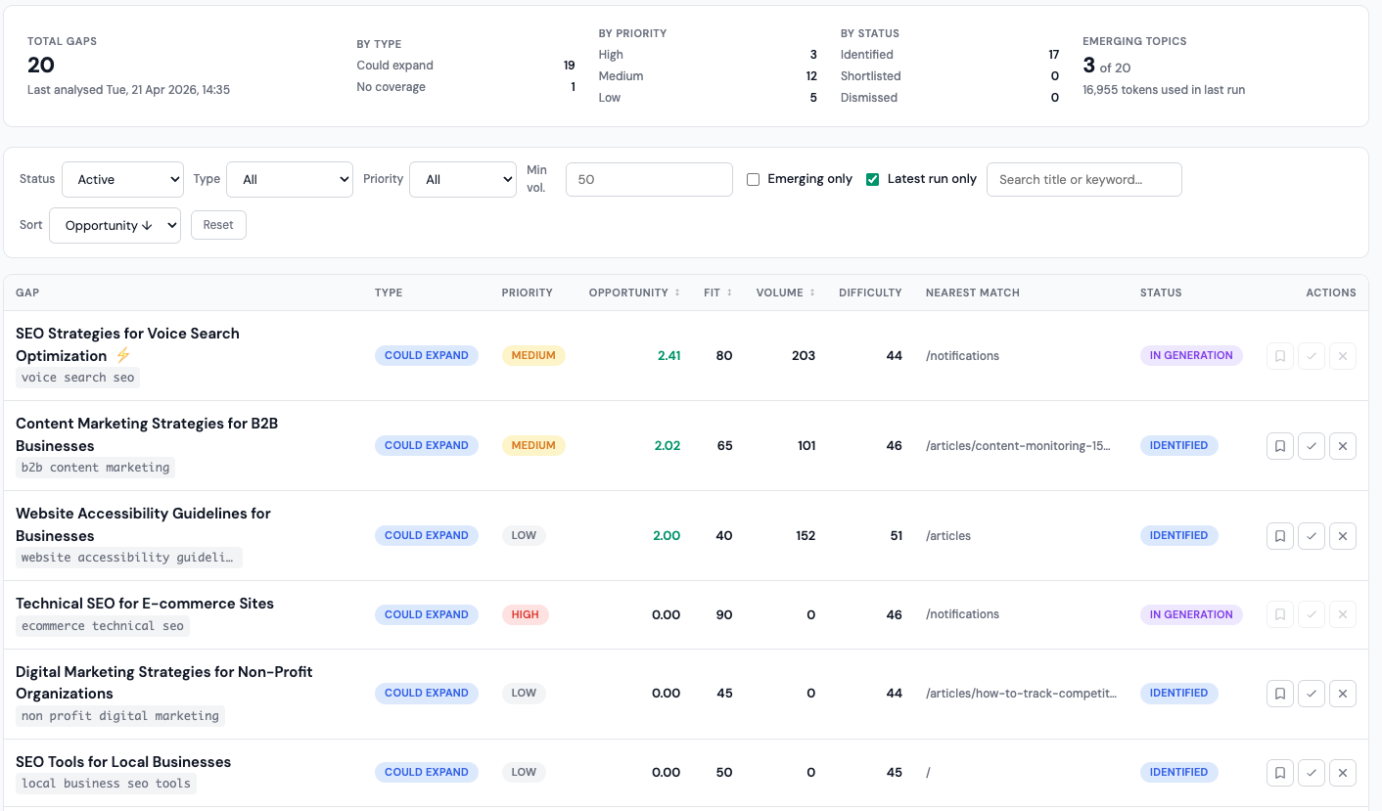Image resolution: width=1382 pixels, height=811 pixels.
Task: Dismiss SEO Tools for Local Businesses gap
Action: point(1343,773)
